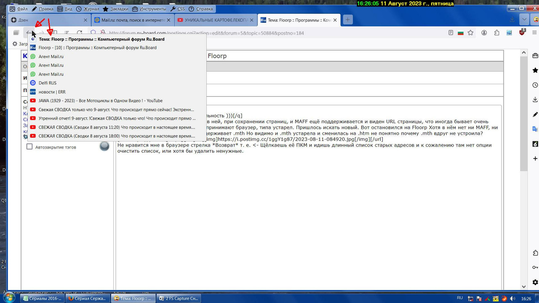Viewport: 539px width, 303px height.
Task: Close the Mail.ru tab
Action: pos(168,20)
